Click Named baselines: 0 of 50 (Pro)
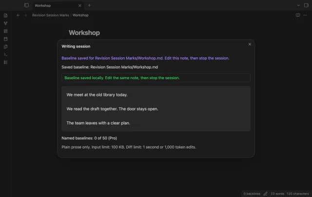The image size is (312, 197). point(89,138)
